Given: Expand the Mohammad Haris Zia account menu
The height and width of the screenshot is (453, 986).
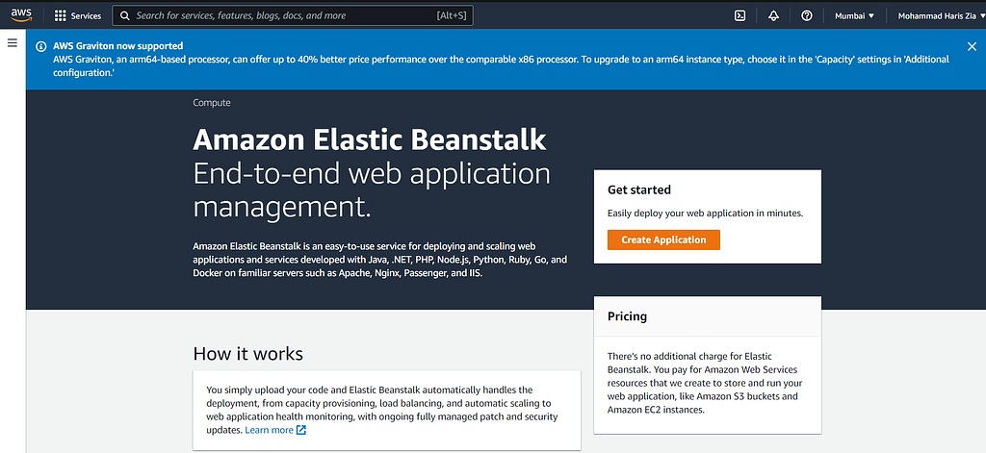Looking at the screenshot, I should [942, 15].
